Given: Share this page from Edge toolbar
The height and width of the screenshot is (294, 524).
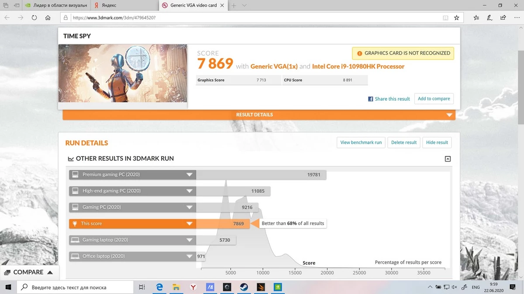Looking at the screenshot, I should (x=503, y=18).
